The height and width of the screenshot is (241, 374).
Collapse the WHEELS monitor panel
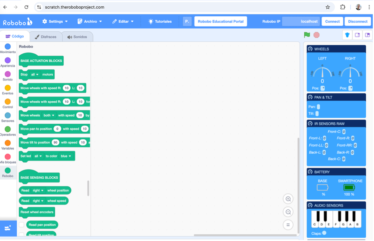[x=310, y=49]
